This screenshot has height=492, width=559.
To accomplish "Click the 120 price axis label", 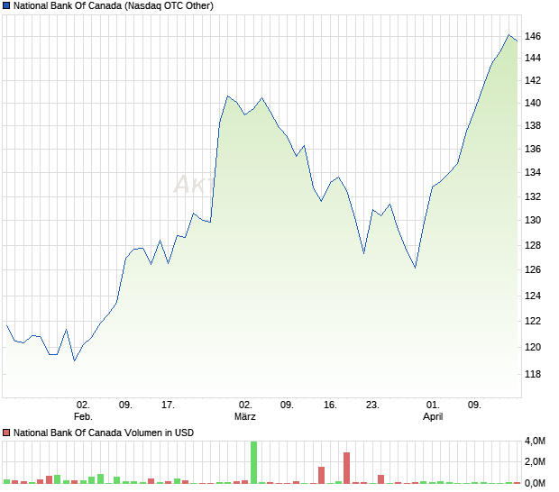I will coord(533,347).
